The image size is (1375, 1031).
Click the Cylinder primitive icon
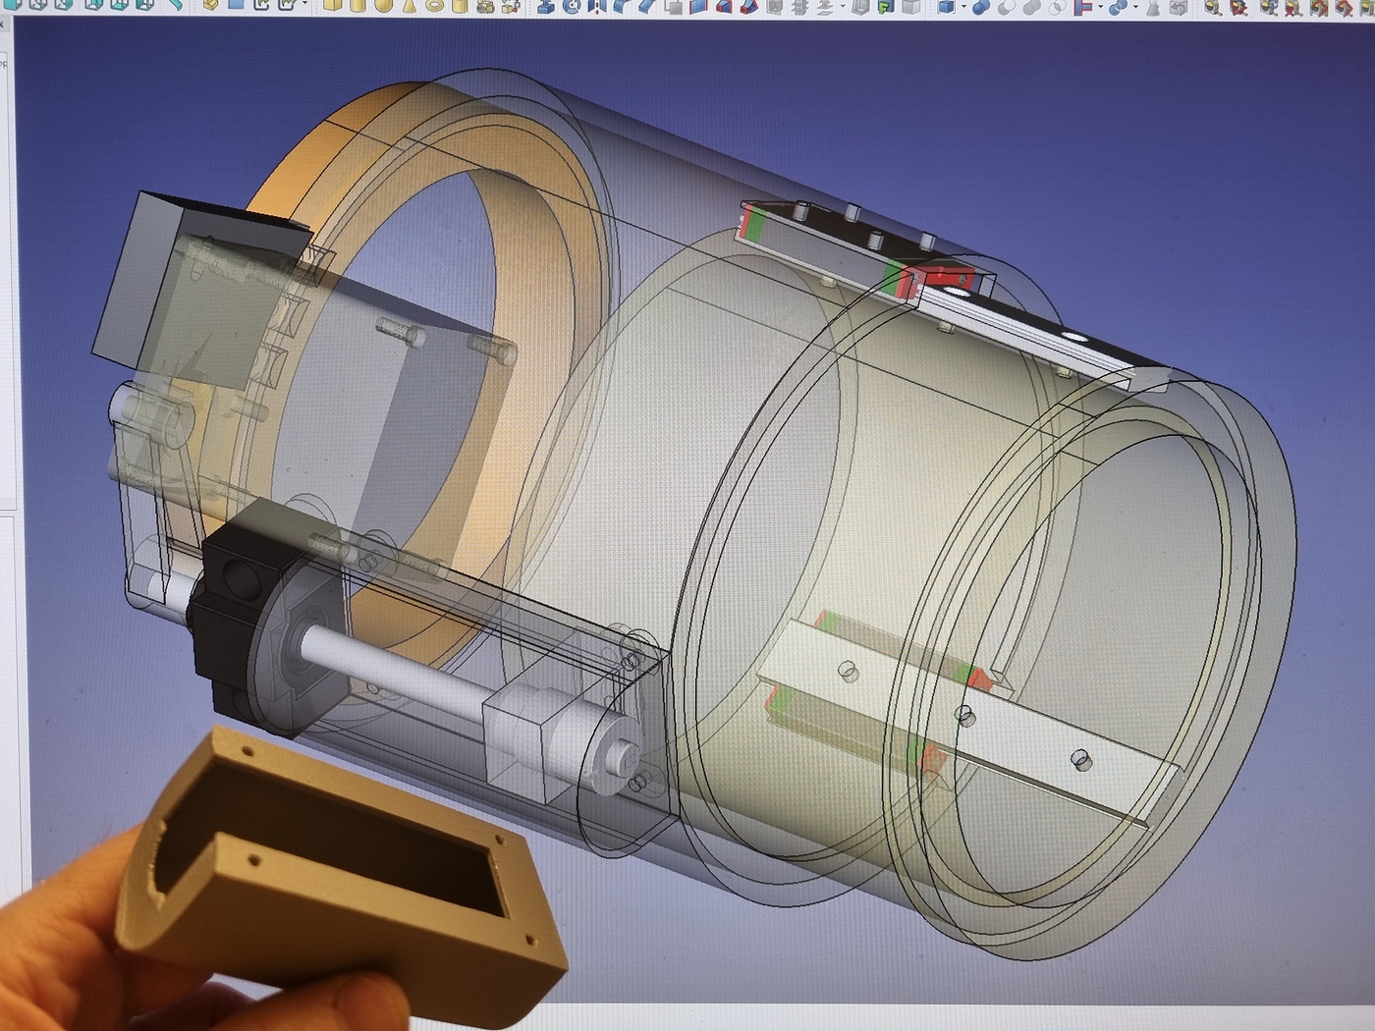point(357,5)
